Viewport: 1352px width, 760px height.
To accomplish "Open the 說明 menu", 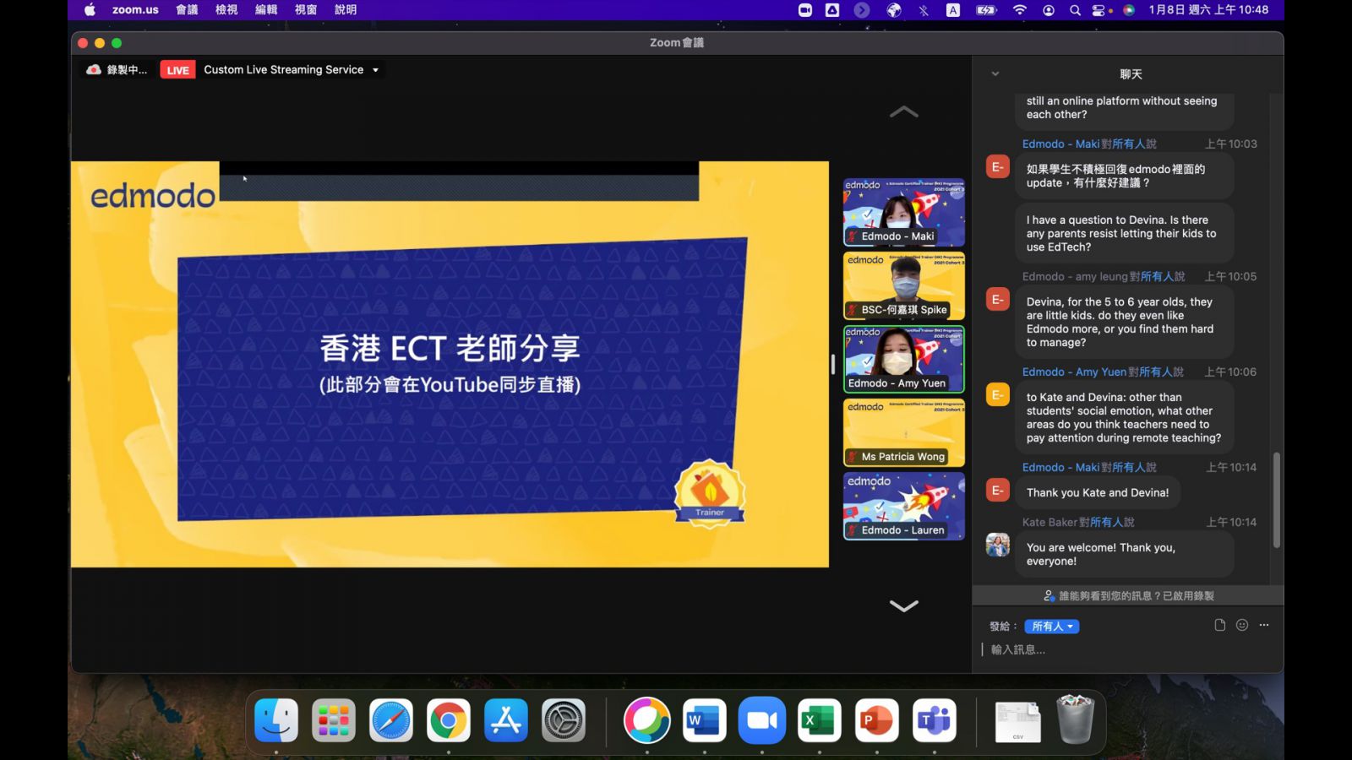I will tap(346, 10).
